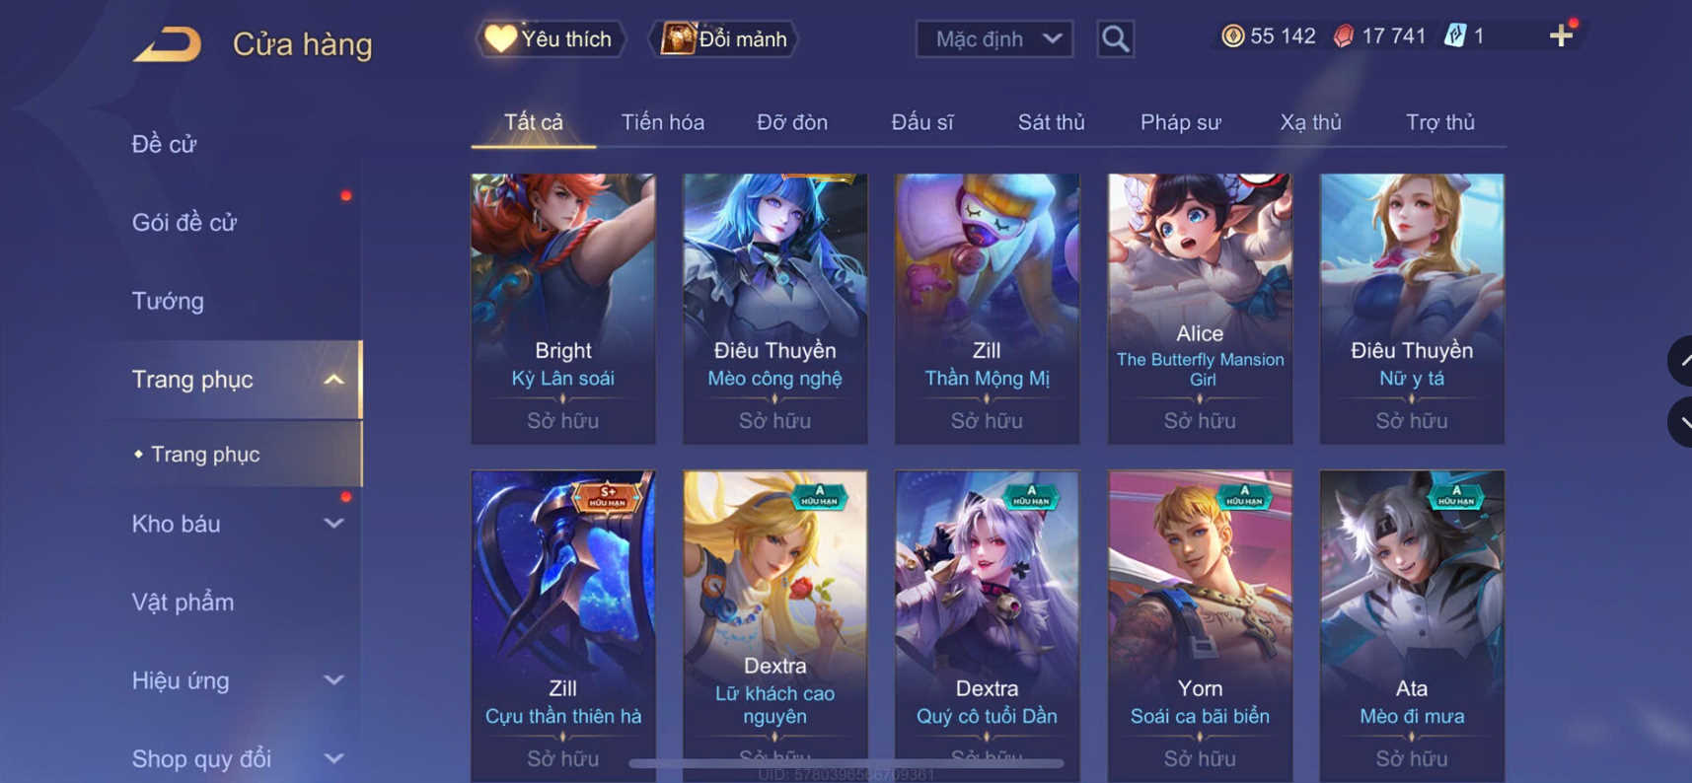Collapse the Trang phục sidebar section
The image size is (1692, 783).
334,380
